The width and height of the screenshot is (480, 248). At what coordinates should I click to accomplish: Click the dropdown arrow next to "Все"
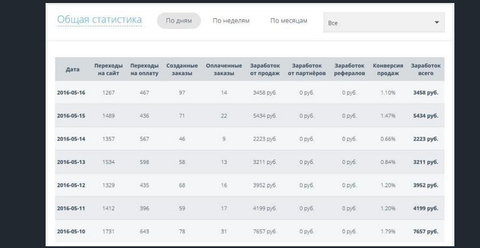[x=437, y=22]
